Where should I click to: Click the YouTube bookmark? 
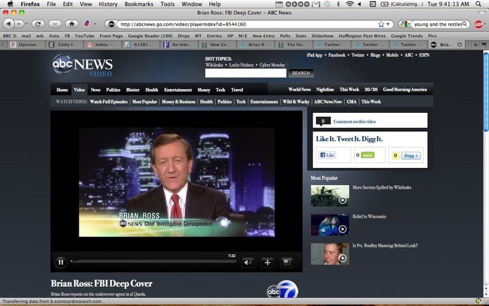coord(84,36)
